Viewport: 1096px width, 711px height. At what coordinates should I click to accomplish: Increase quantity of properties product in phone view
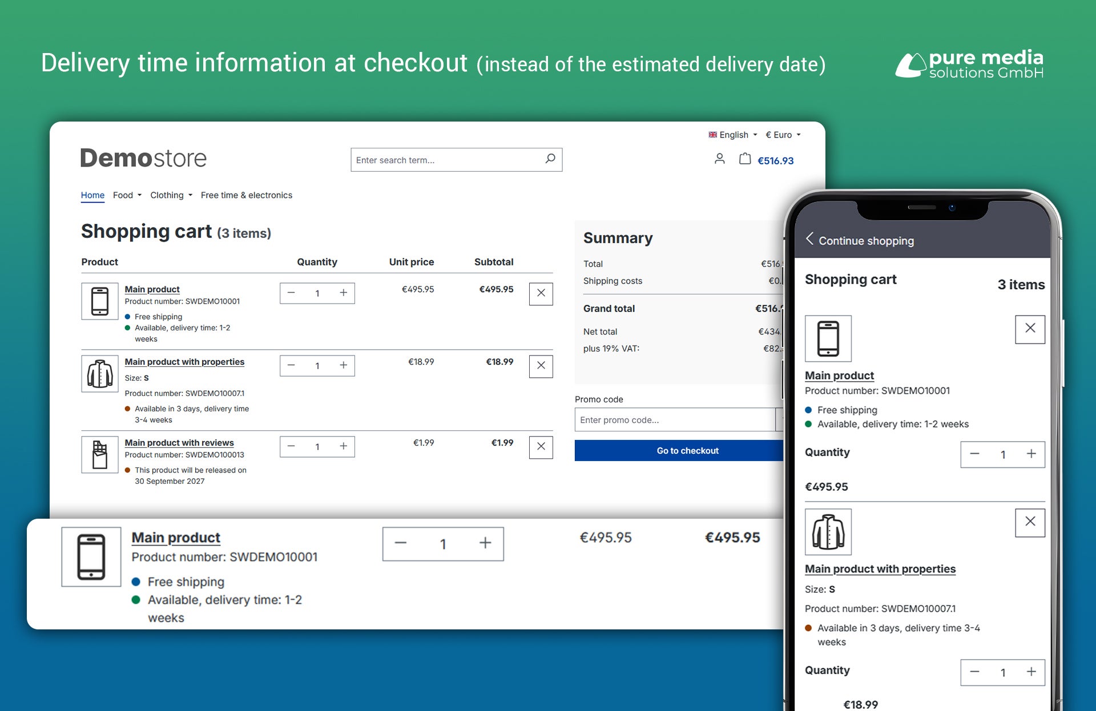click(x=1031, y=672)
